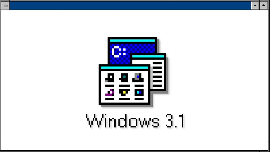Click the maximize up-arrow button
The width and height of the screenshot is (270, 152).
click(x=264, y=5)
